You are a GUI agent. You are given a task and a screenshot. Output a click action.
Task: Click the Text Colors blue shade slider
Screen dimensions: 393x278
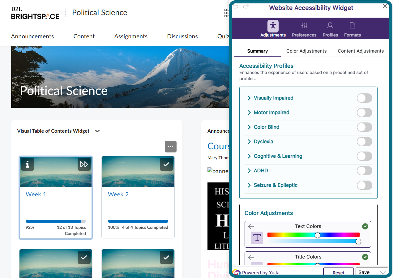coord(314,241)
